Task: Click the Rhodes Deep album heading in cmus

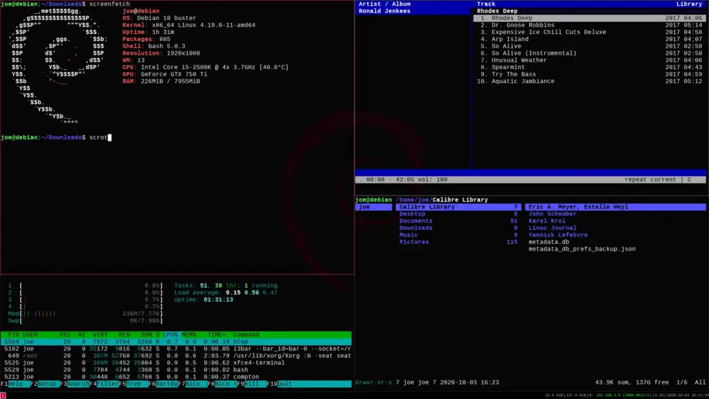Action: (497, 11)
